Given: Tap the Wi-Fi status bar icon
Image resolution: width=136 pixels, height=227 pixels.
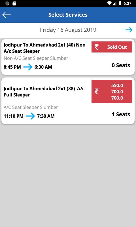Looking at the screenshot, I should (x=109, y=3).
